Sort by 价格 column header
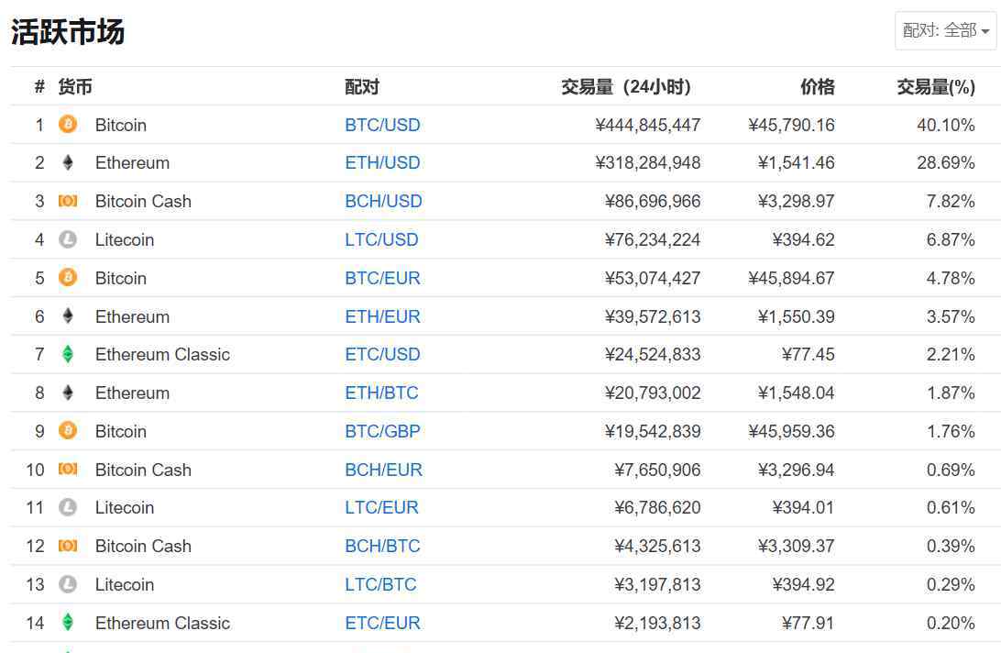The image size is (1001, 653). [817, 86]
